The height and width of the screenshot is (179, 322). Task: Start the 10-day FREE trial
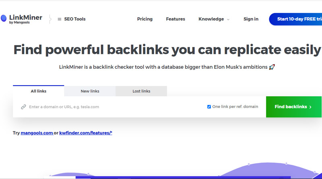coord(295,19)
